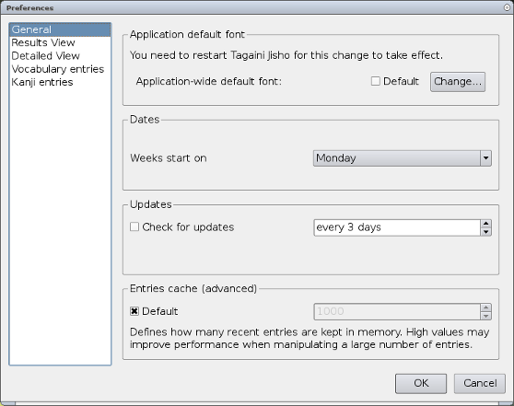Enable Check for updates checkbox
The height and width of the screenshot is (406, 514).
[134, 226]
